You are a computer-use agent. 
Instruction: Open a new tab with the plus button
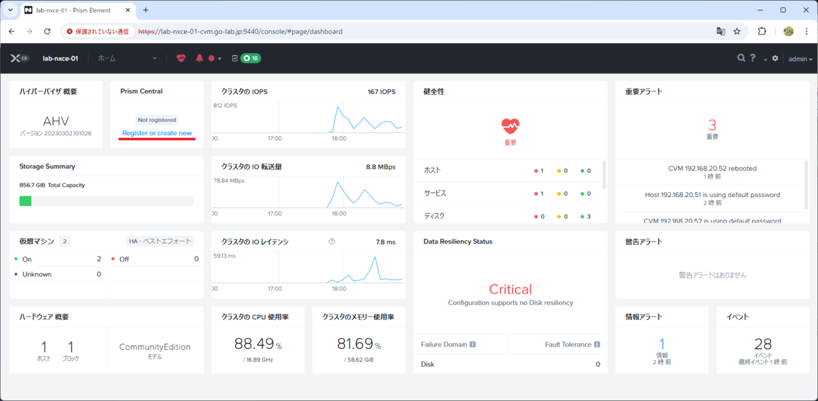coord(145,10)
